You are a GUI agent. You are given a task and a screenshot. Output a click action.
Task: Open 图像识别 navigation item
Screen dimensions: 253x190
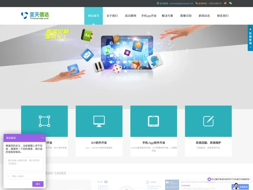[186, 16]
